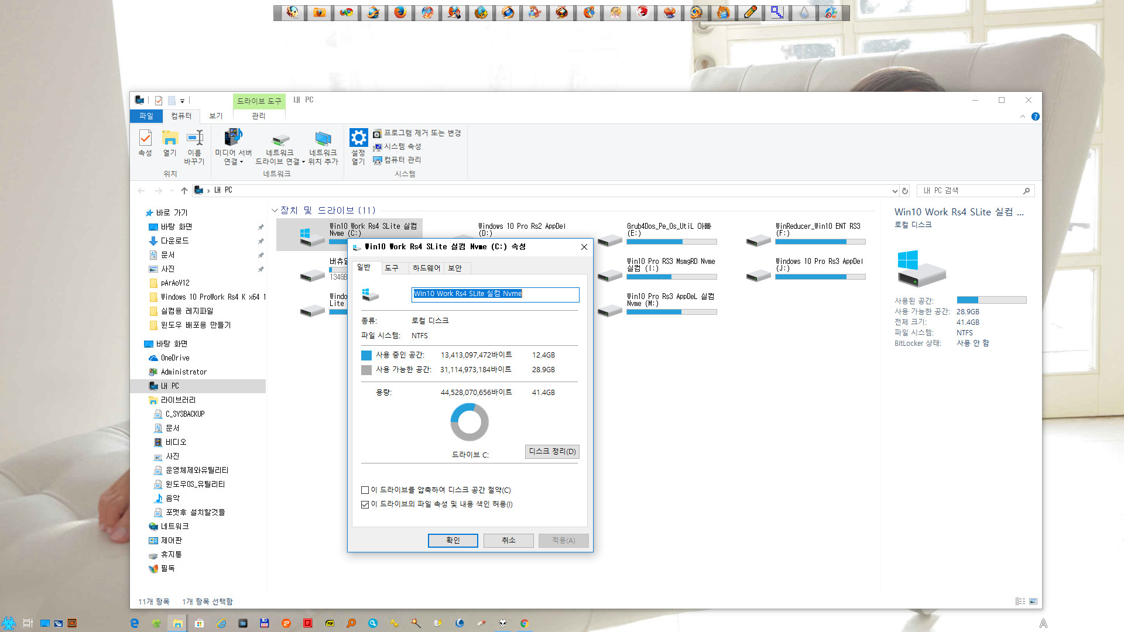The image size is (1124, 632).
Task: Open the address bar history dropdown
Action: 895,191
